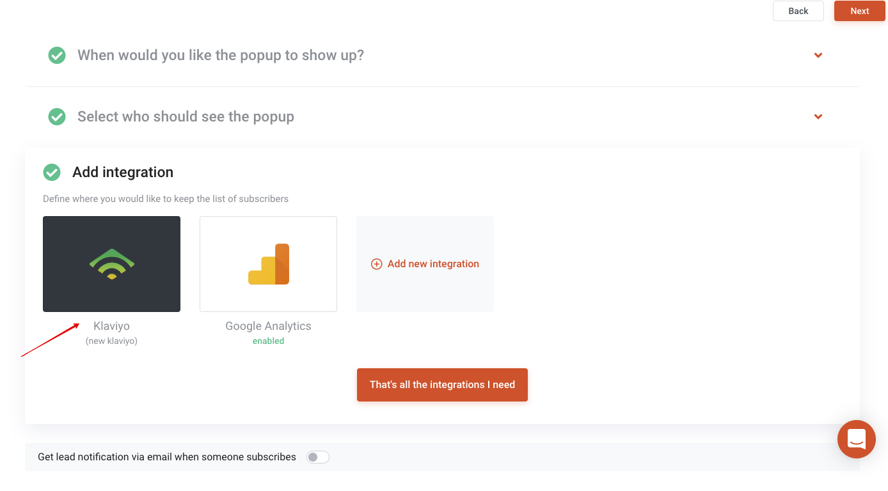The width and height of the screenshot is (888, 491).
Task: Click the Klaviyo logo icon
Action: point(112,264)
